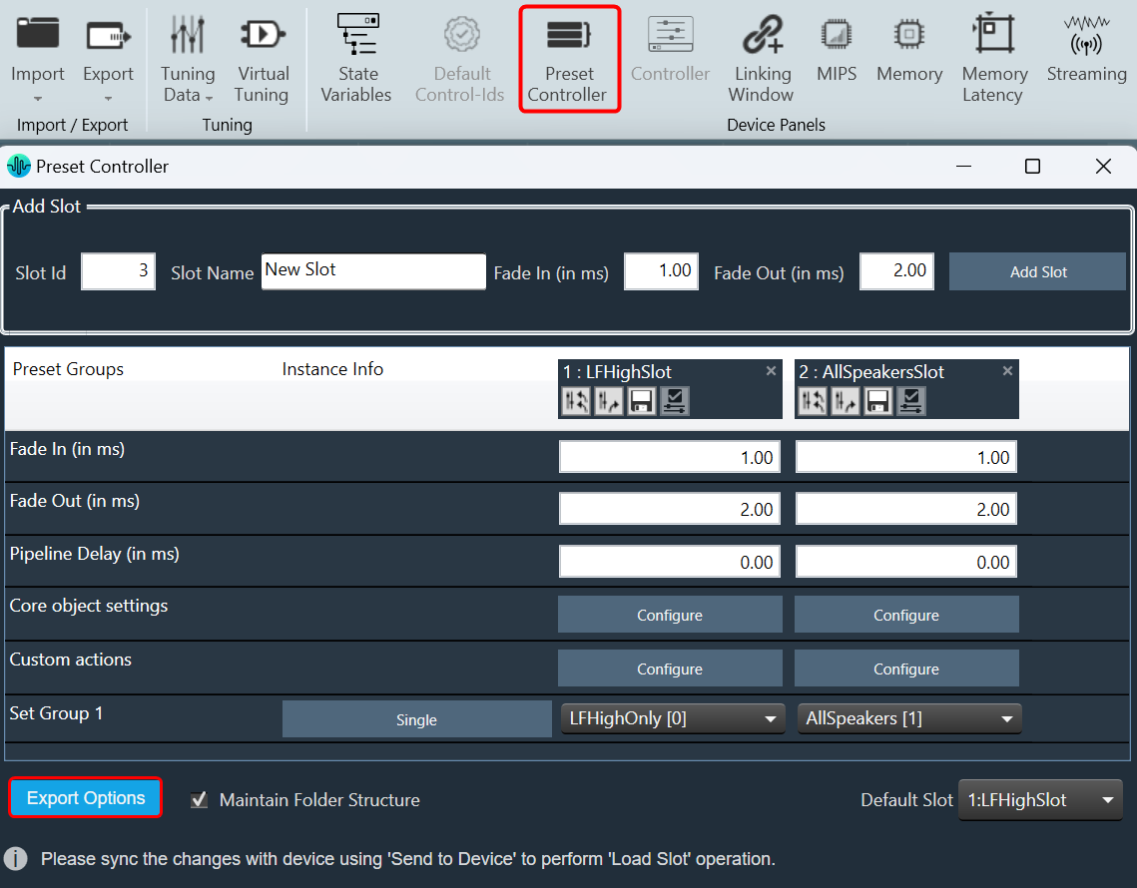Click LFHighSlot Fade In value field
1137x888 pixels.
pos(670,457)
